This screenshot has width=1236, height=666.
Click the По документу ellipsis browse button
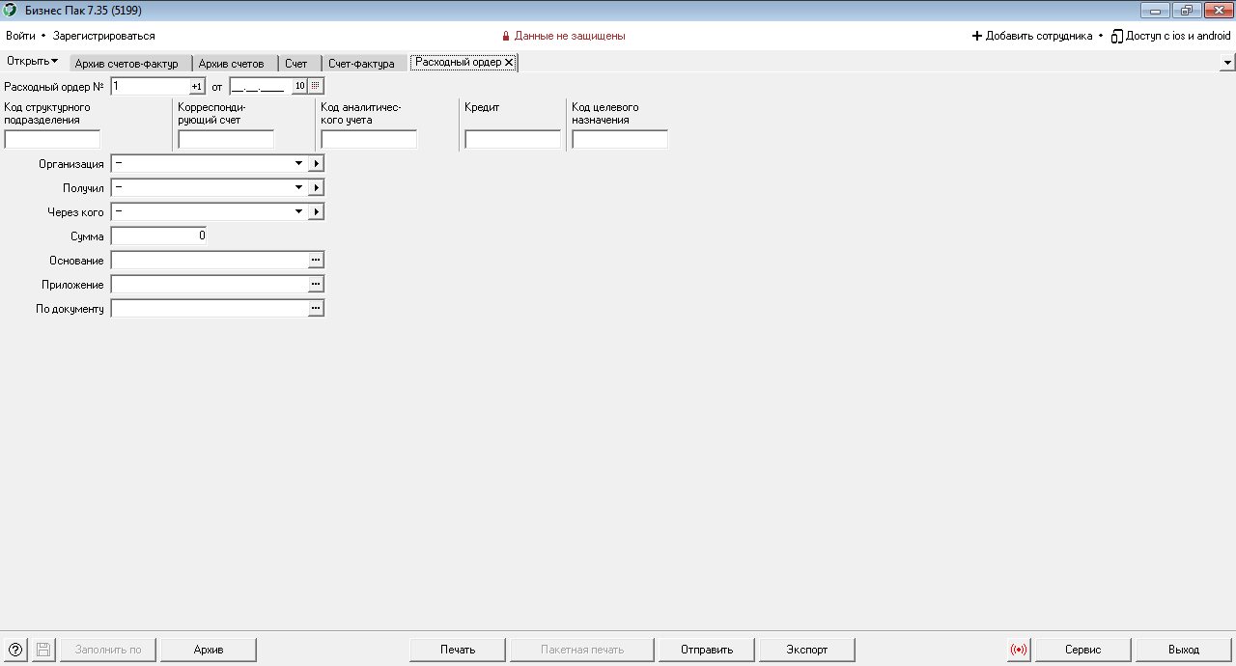point(315,308)
